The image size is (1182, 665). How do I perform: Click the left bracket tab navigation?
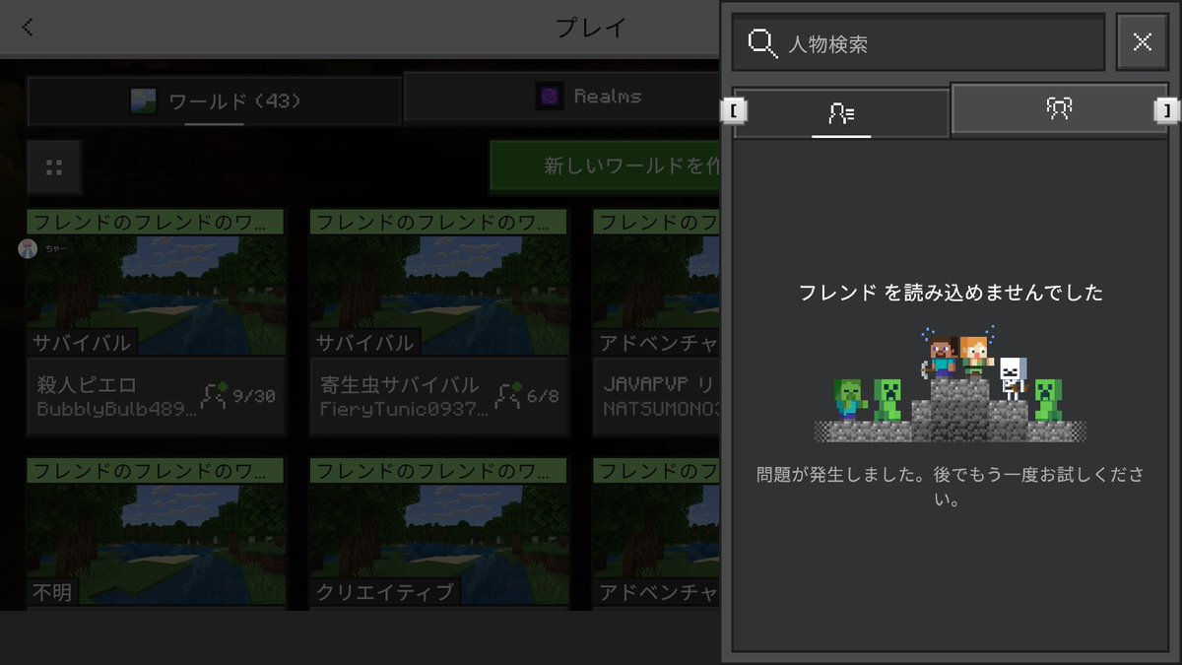[735, 111]
